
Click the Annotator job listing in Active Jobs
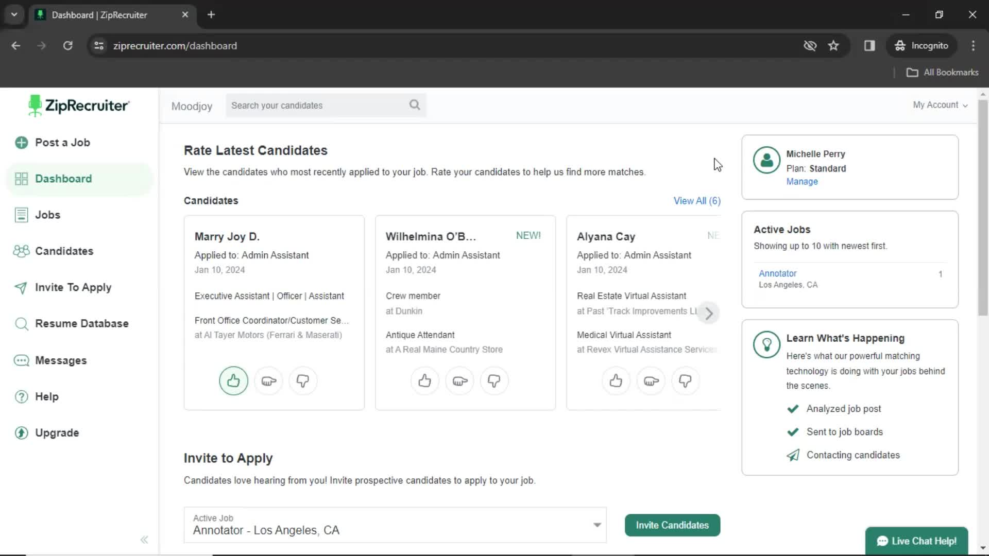click(778, 273)
